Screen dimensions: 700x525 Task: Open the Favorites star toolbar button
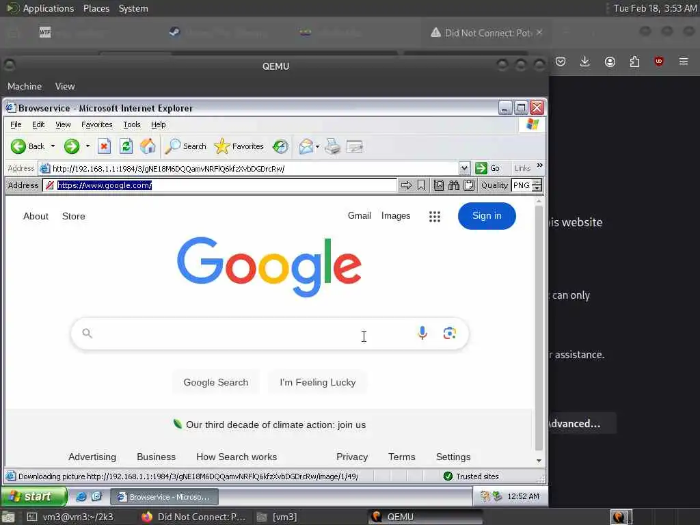pos(239,146)
